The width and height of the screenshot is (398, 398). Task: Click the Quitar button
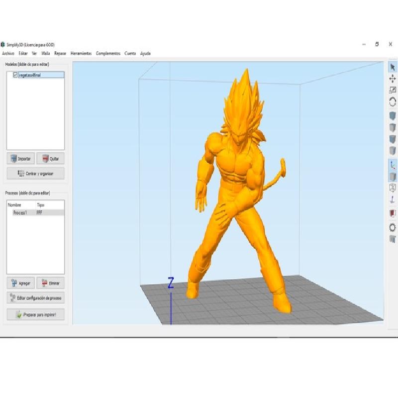[x=50, y=159]
